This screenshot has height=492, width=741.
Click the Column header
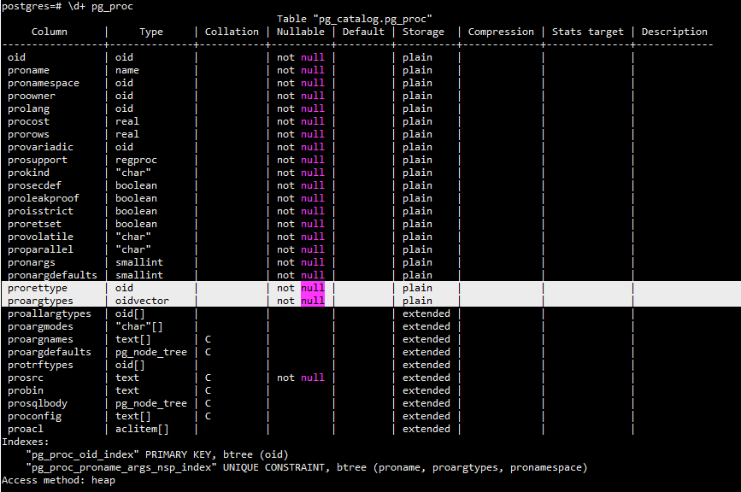(x=50, y=32)
